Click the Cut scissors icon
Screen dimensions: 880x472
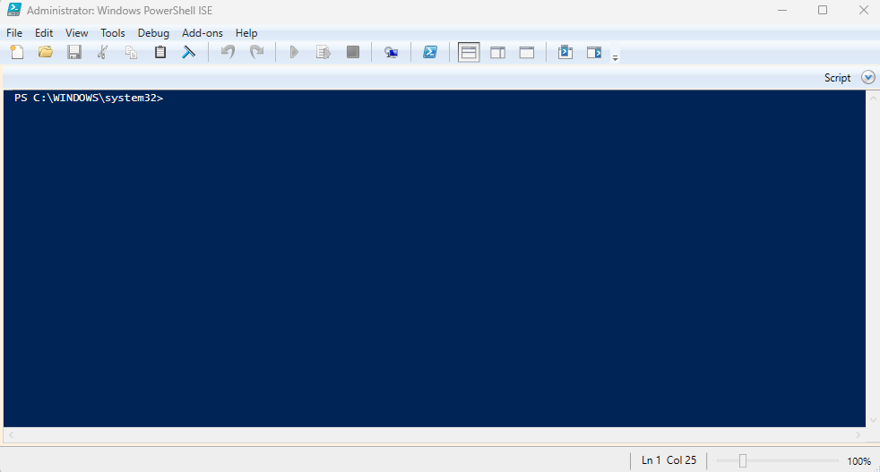(103, 52)
